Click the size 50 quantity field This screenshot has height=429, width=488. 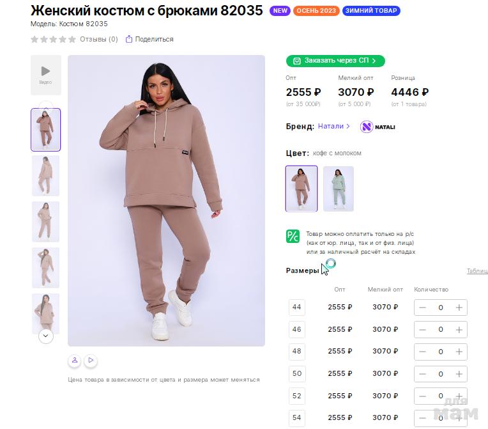[x=441, y=374]
